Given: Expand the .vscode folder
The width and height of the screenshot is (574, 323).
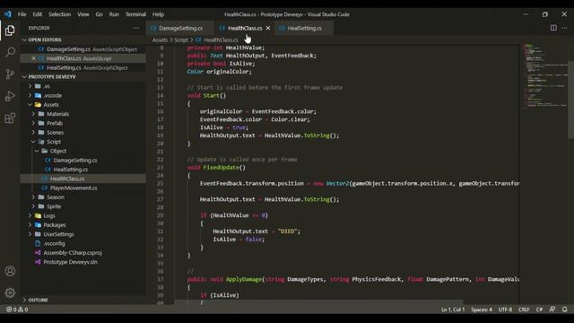Looking at the screenshot, I should pos(52,95).
